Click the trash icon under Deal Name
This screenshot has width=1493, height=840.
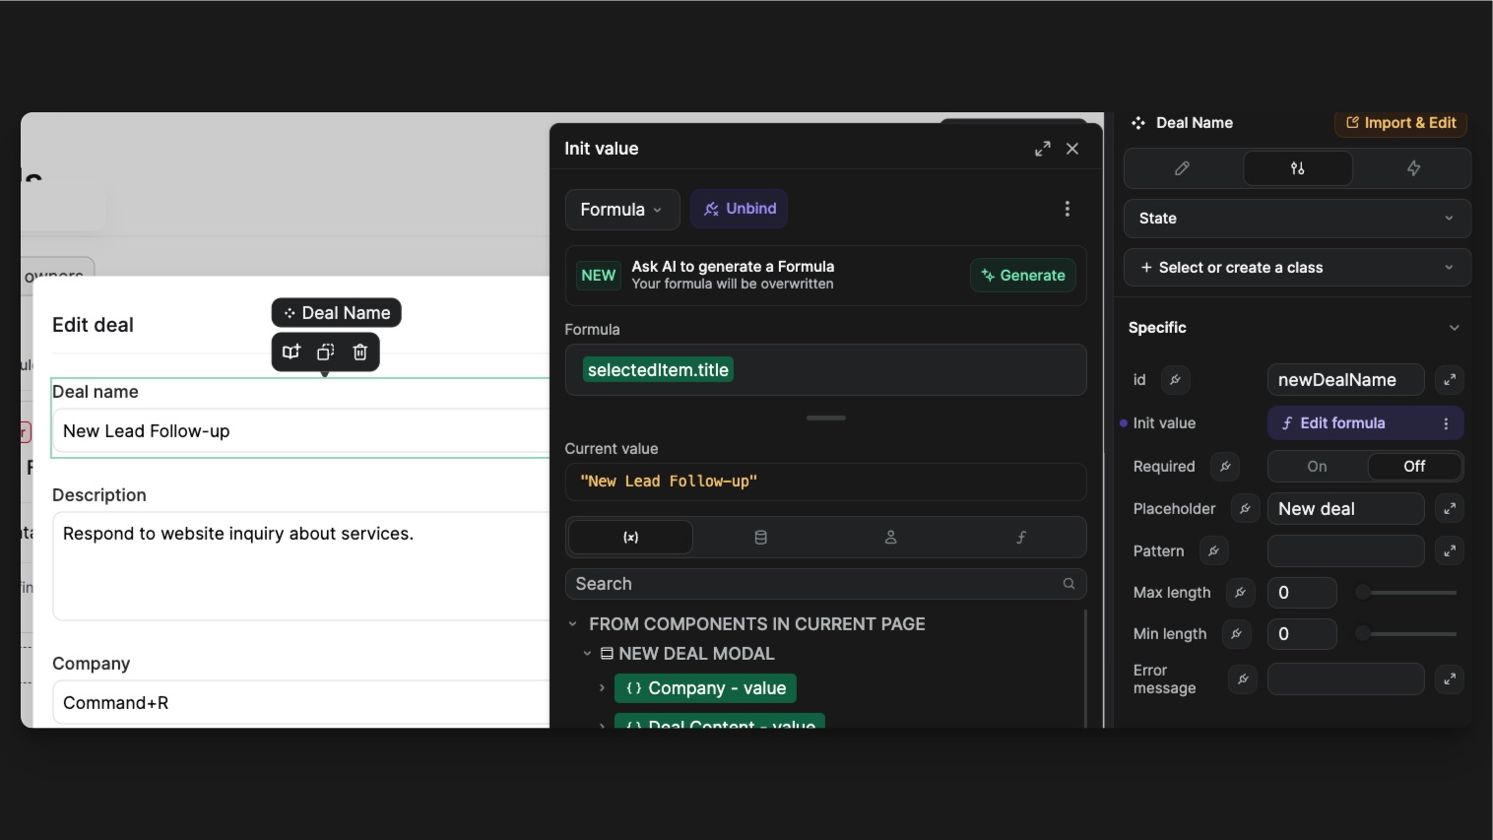(360, 352)
